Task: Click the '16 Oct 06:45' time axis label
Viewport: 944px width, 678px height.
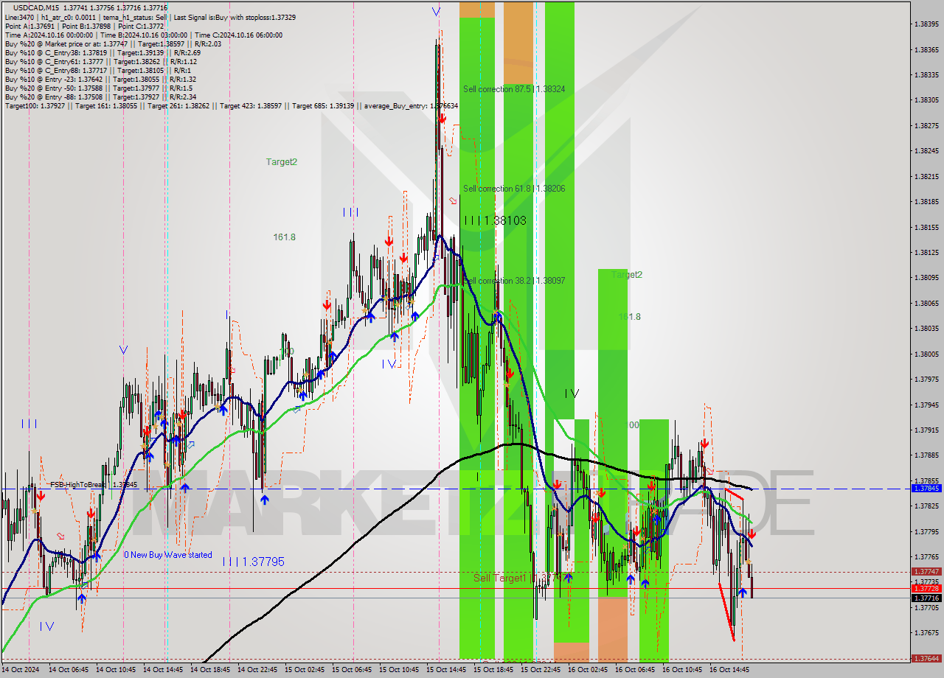Action: click(x=635, y=670)
